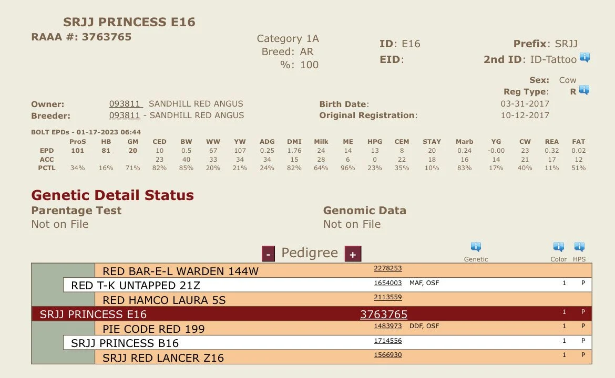The height and width of the screenshot is (378, 615).
Task: Click the Marb EPD column header
Action: [x=464, y=141]
